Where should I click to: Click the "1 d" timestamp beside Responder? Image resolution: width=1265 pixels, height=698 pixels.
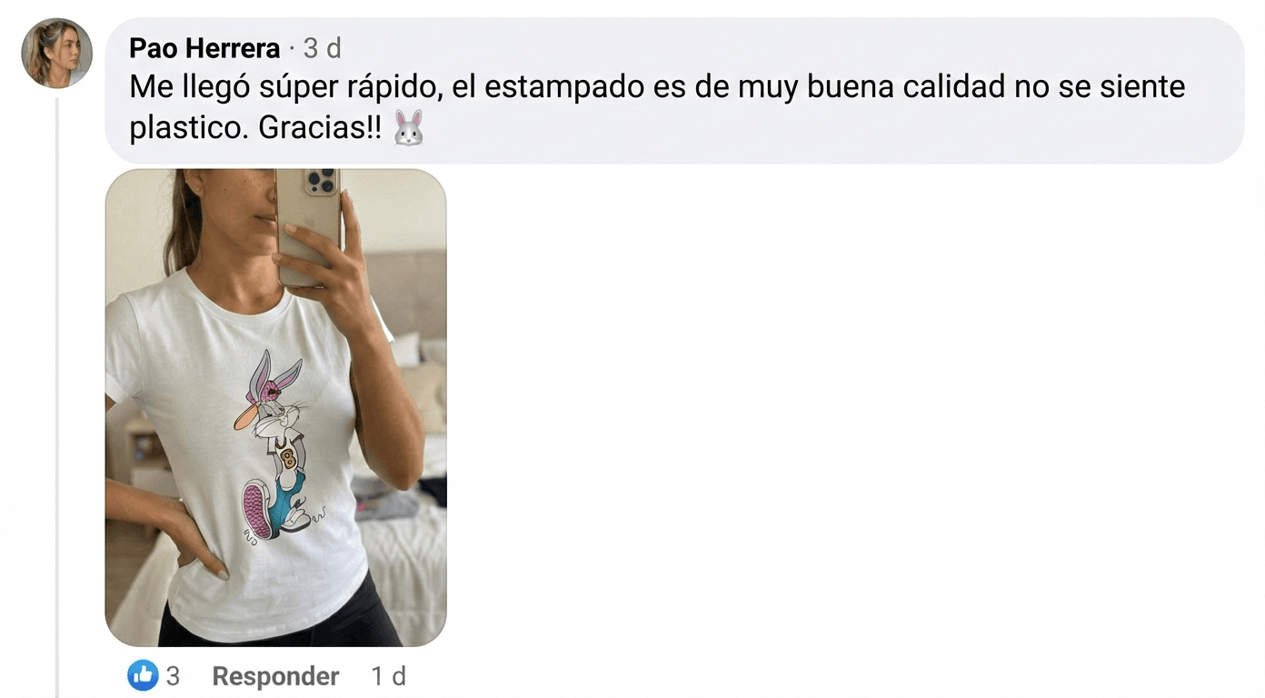(388, 676)
